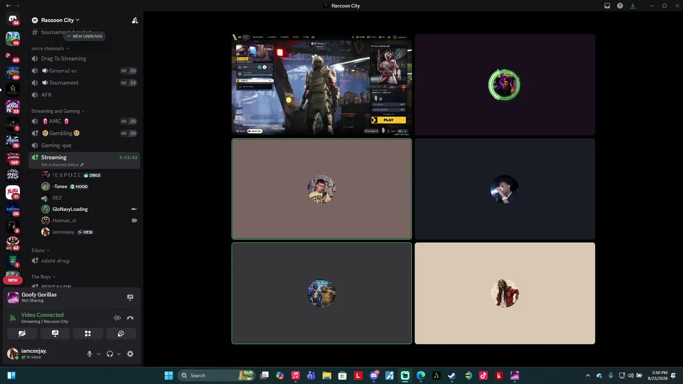Collapse the Streaming and Gaming category
The height and width of the screenshot is (384, 683).
point(58,111)
